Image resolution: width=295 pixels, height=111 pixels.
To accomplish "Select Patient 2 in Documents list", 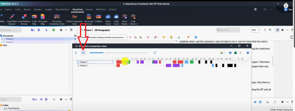I will coord(10,42).
